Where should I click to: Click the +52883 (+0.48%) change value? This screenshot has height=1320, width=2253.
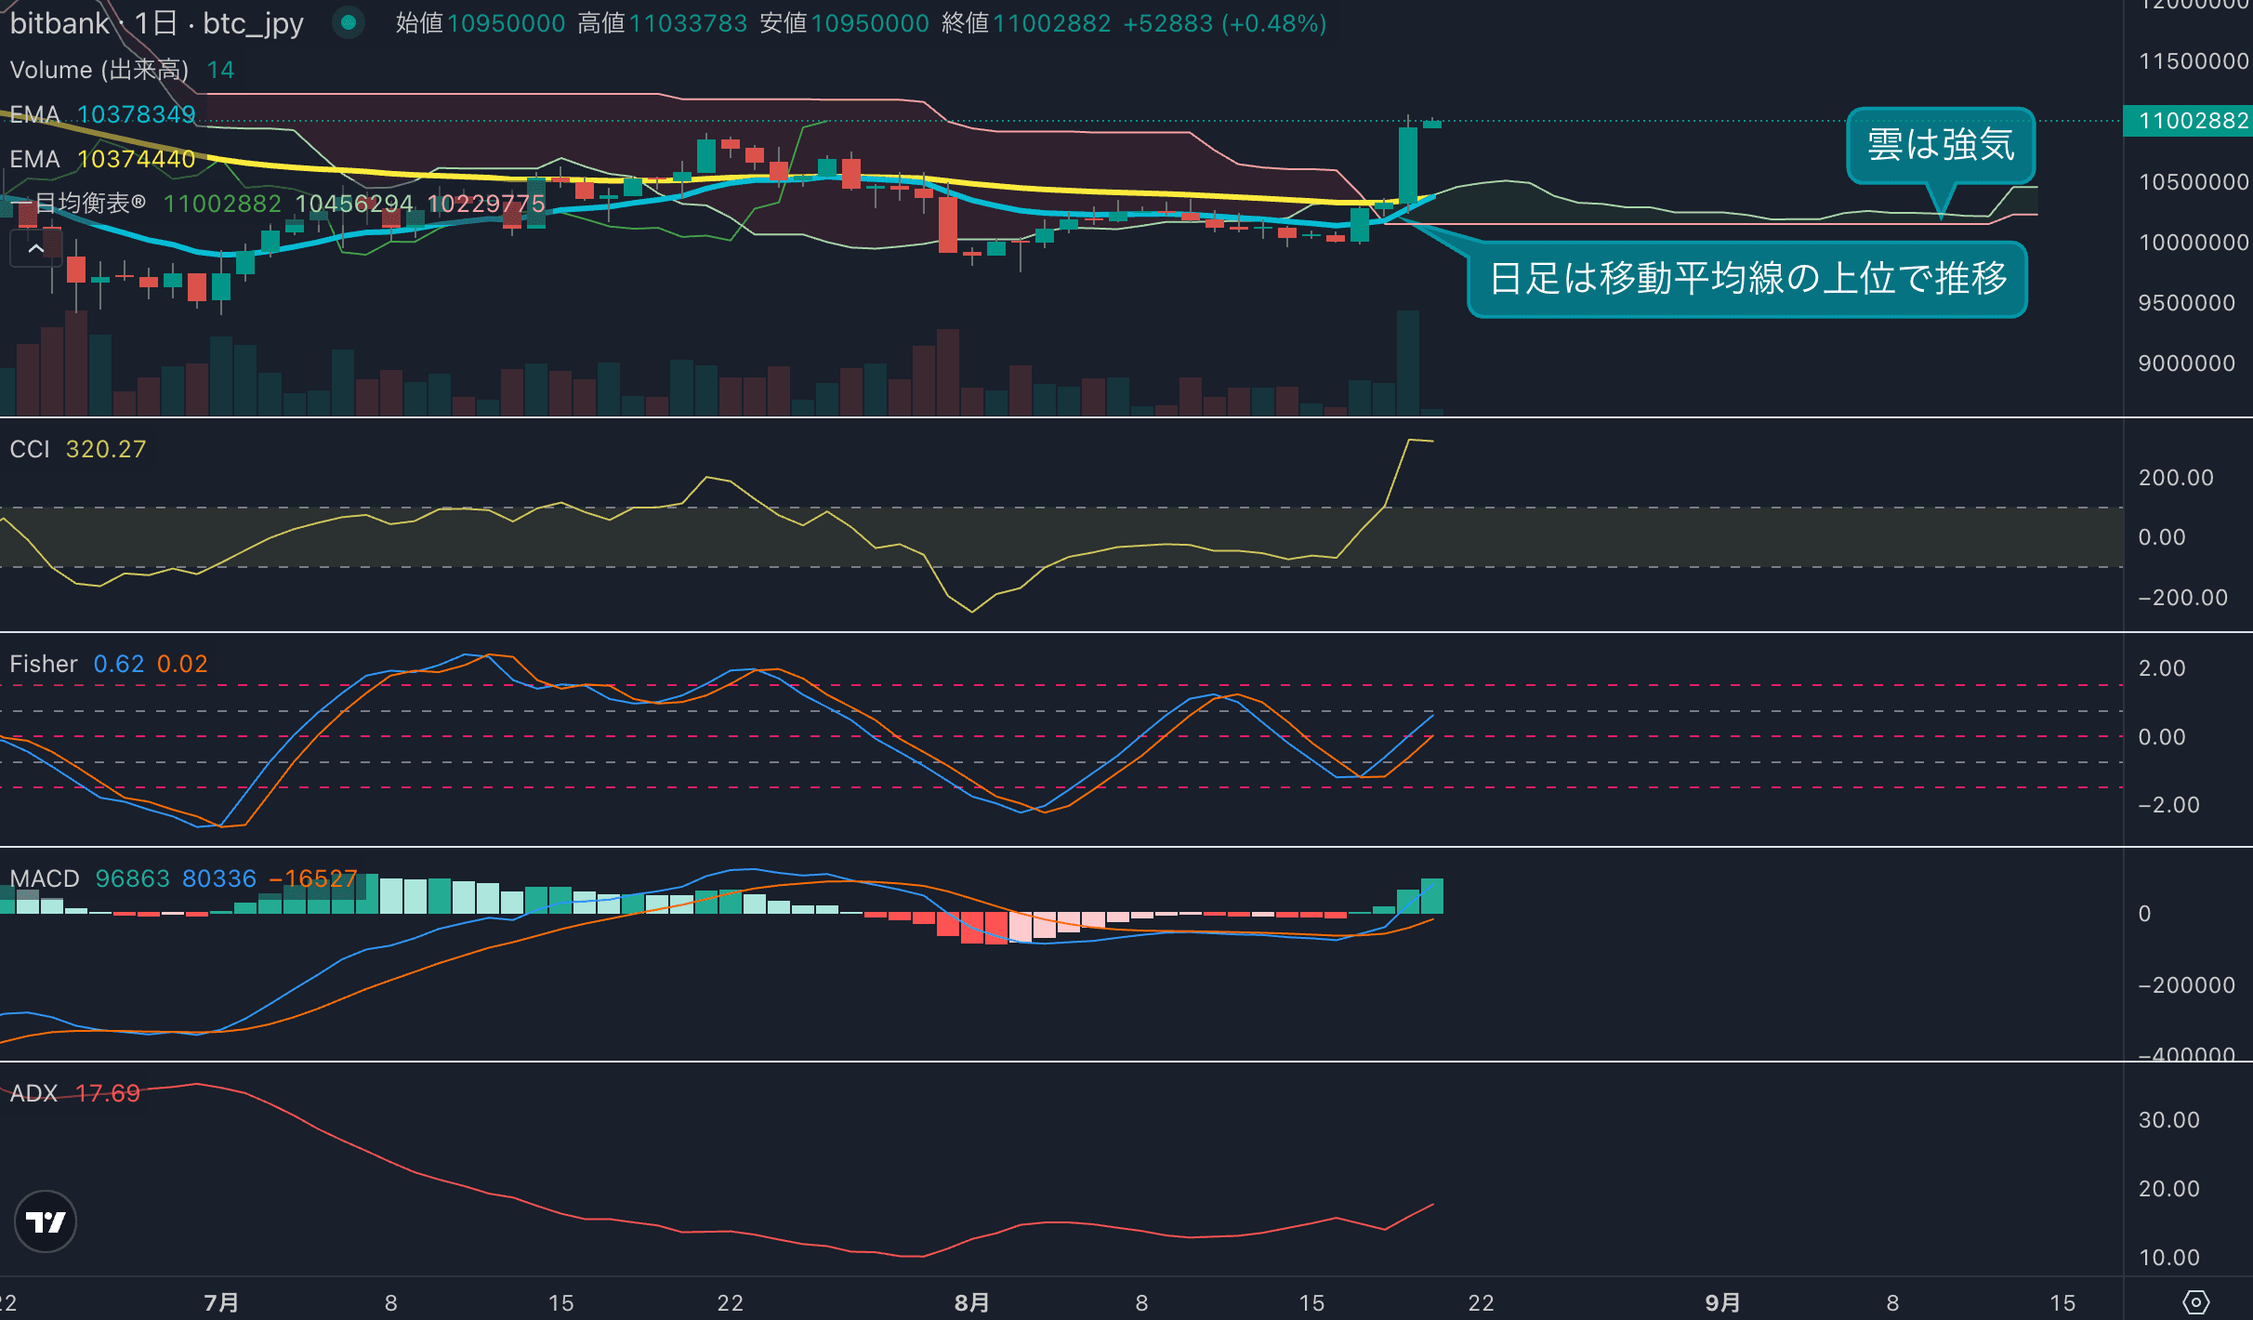coord(1225,23)
